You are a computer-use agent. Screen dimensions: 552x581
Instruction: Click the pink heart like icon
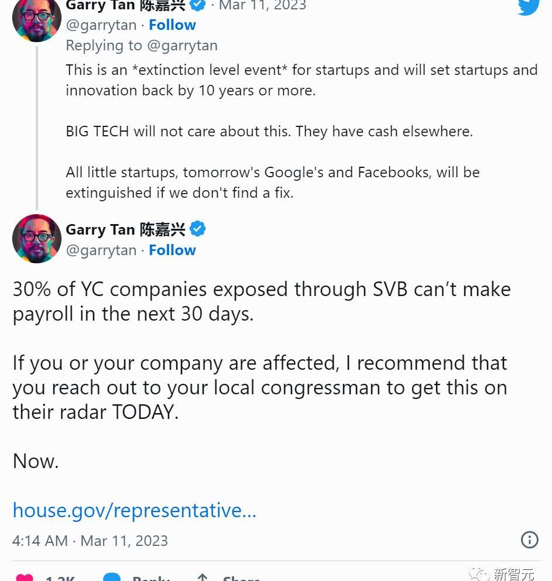click(x=25, y=577)
